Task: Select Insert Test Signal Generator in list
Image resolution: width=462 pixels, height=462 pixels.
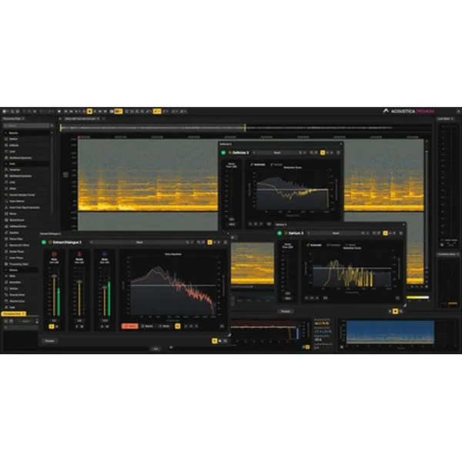Action: (24, 207)
